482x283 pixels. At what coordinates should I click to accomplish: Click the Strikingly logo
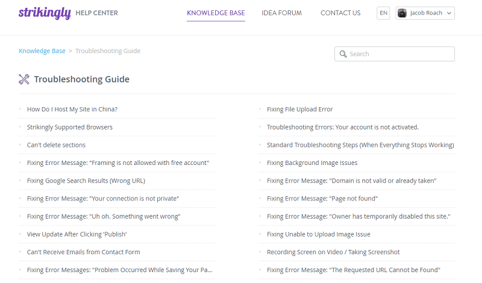pos(45,13)
